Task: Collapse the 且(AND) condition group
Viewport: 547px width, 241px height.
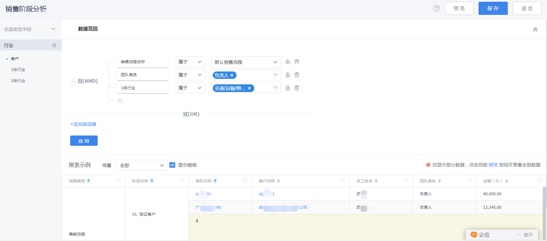Action: click(x=73, y=81)
